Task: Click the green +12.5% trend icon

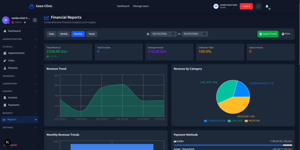Action: [x=47, y=57]
